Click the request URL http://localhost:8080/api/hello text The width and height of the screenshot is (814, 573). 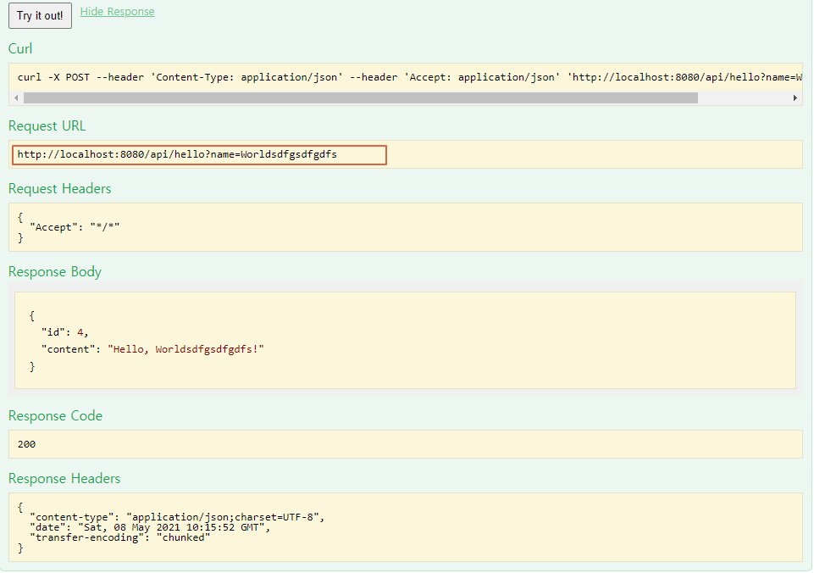click(x=177, y=154)
